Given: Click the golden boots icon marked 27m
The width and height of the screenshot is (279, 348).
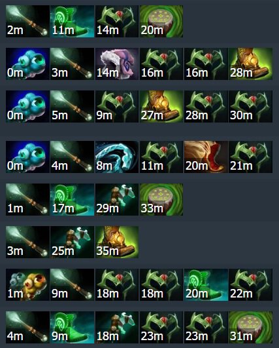Looking at the screenshot, I should (x=161, y=106).
